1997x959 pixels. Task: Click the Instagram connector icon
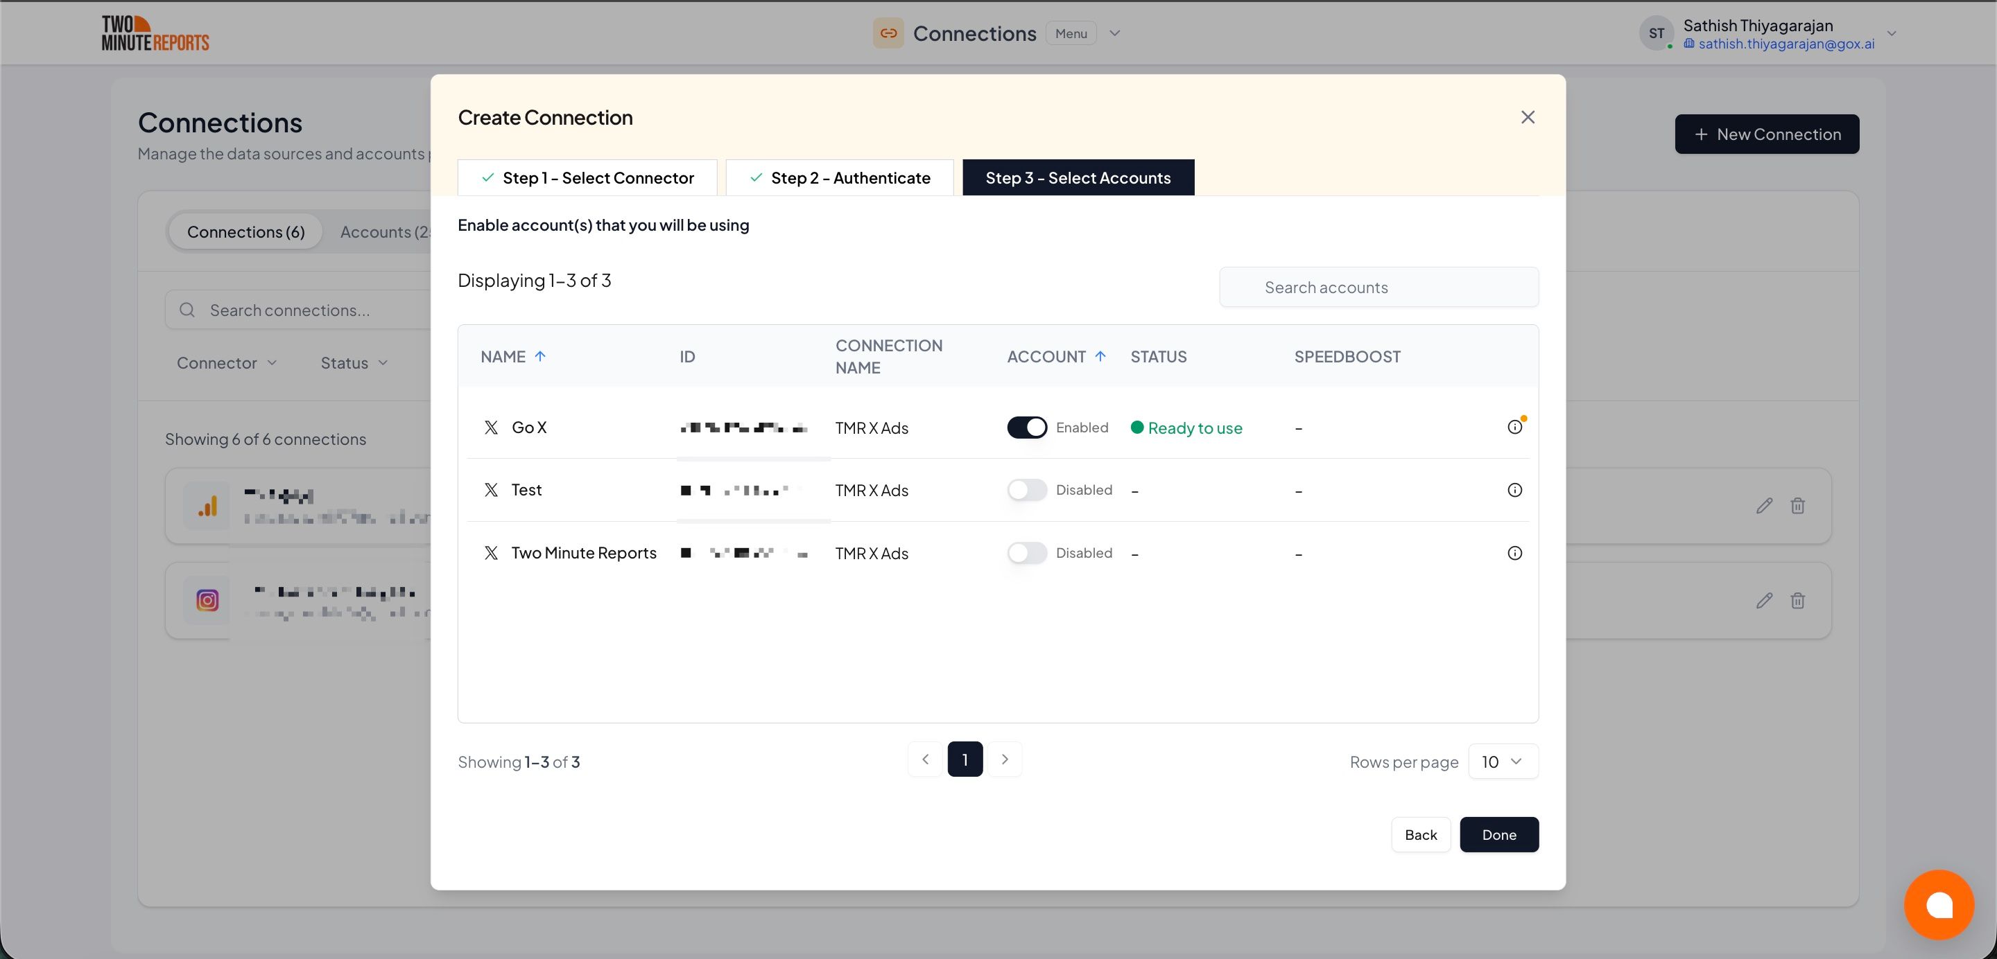point(207,600)
